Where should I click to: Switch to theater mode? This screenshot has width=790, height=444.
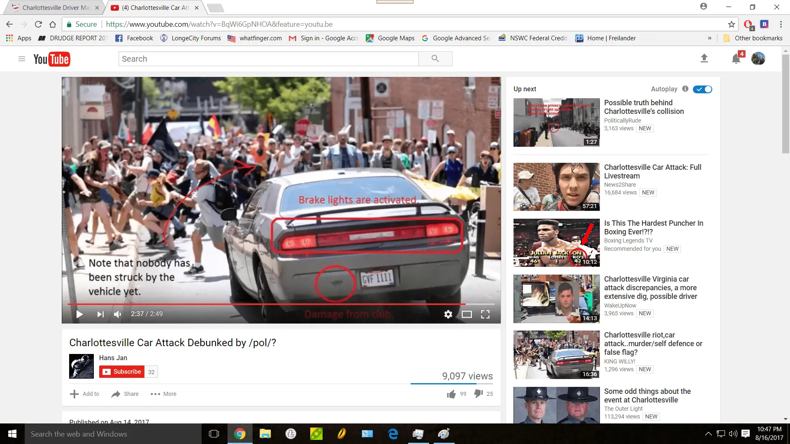[467, 314]
